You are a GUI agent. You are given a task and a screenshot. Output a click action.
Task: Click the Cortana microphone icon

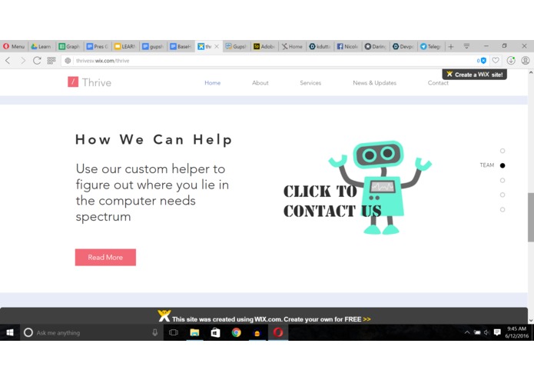(155, 332)
